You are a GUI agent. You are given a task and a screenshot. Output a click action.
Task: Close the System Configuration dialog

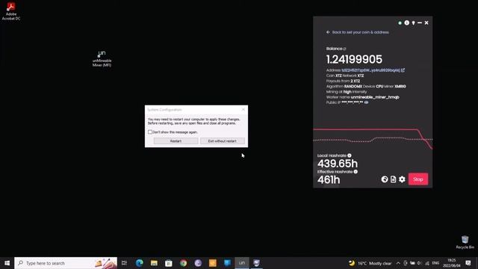[243, 110]
